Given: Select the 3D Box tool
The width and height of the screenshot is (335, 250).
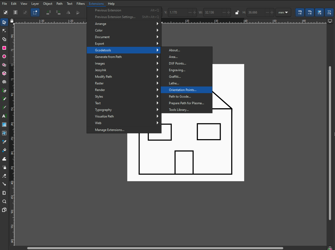Looking at the screenshot, I should coord(4,73).
